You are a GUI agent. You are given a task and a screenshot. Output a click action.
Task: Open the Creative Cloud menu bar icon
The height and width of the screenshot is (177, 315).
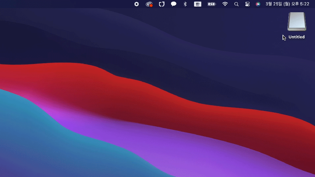(x=149, y=4)
